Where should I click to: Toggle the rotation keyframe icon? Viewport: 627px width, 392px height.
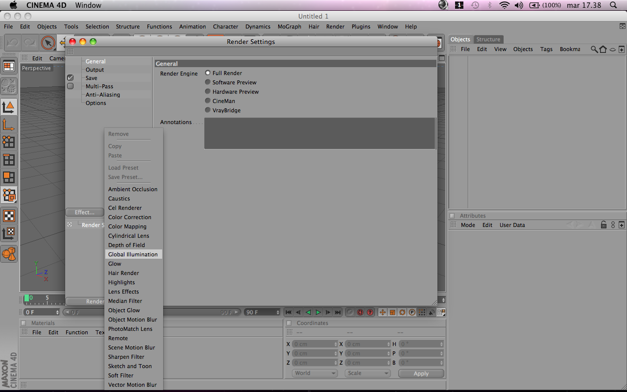click(402, 312)
